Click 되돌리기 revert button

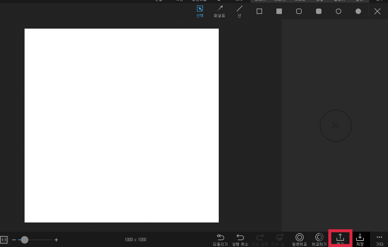220,240
